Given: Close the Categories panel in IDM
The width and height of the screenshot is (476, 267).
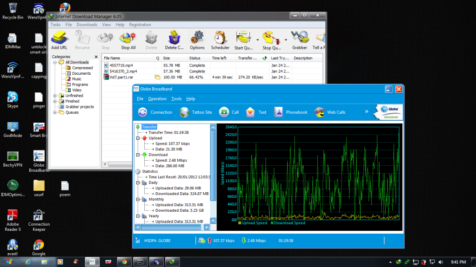Looking at the screenshot, I should [x=96, y=57].
